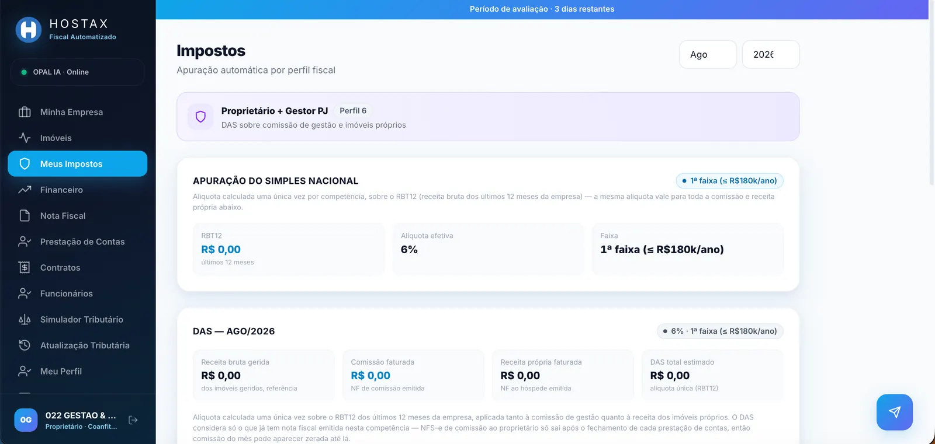Navigate to Prestação de Contas
The width and height of the screenshot is (935, 444).
pos(77,242)
